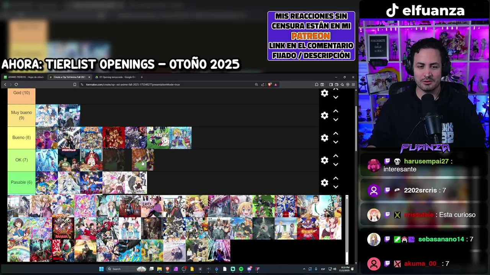Open the TF app on taskbar
490x275 pixels.
click(x=257, y=269)
